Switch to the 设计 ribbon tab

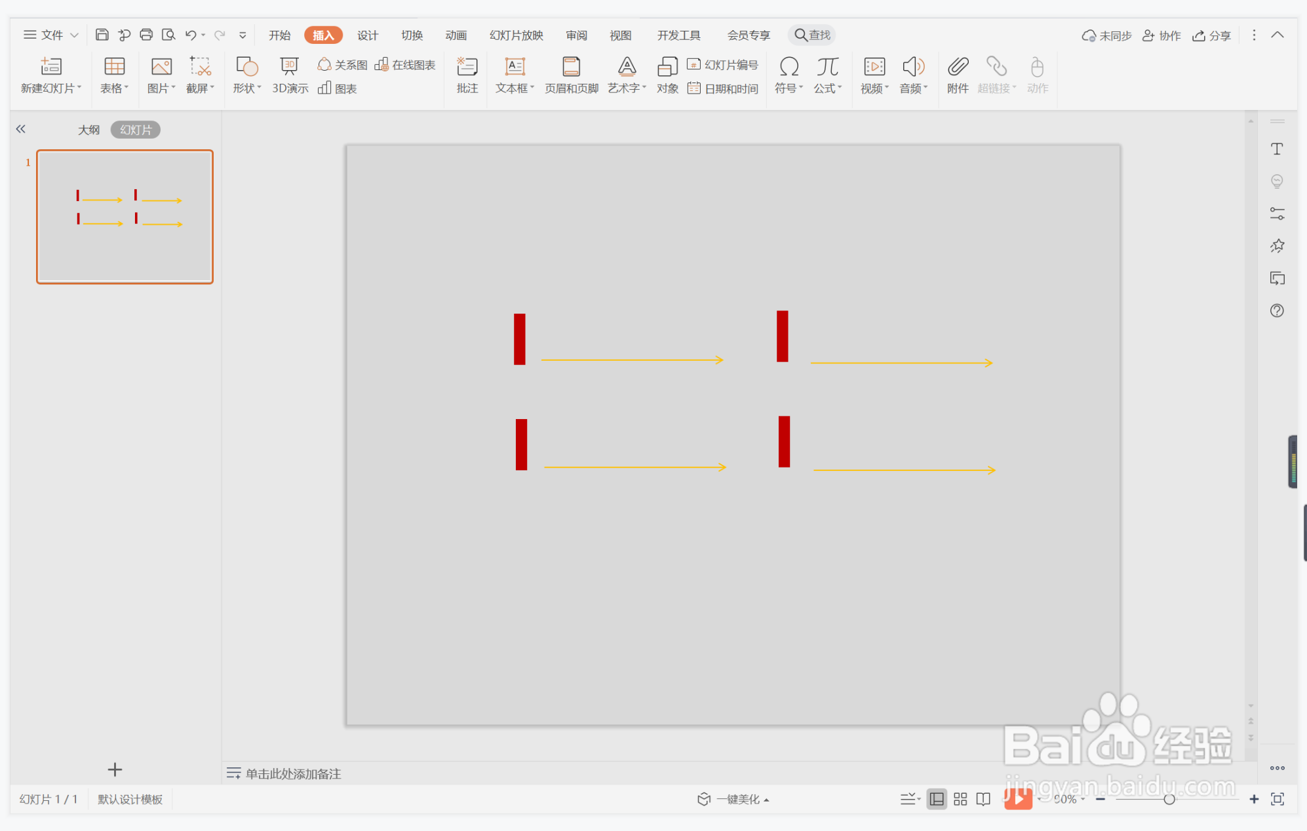coord(367,35)
